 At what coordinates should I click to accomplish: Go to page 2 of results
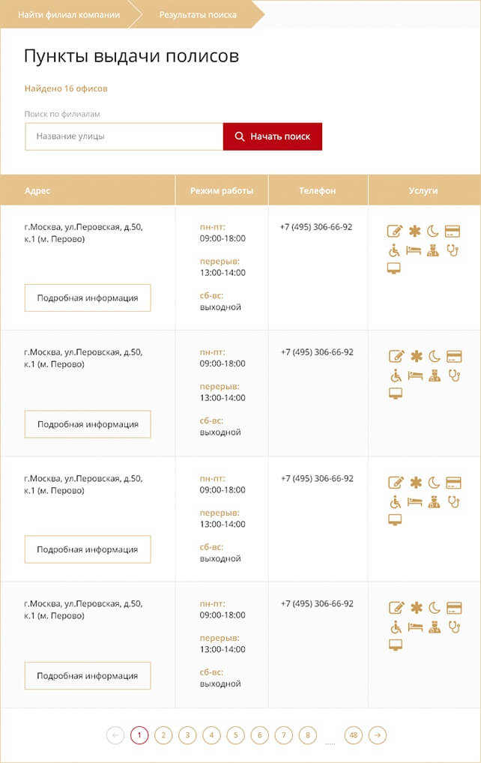[163, 735]
